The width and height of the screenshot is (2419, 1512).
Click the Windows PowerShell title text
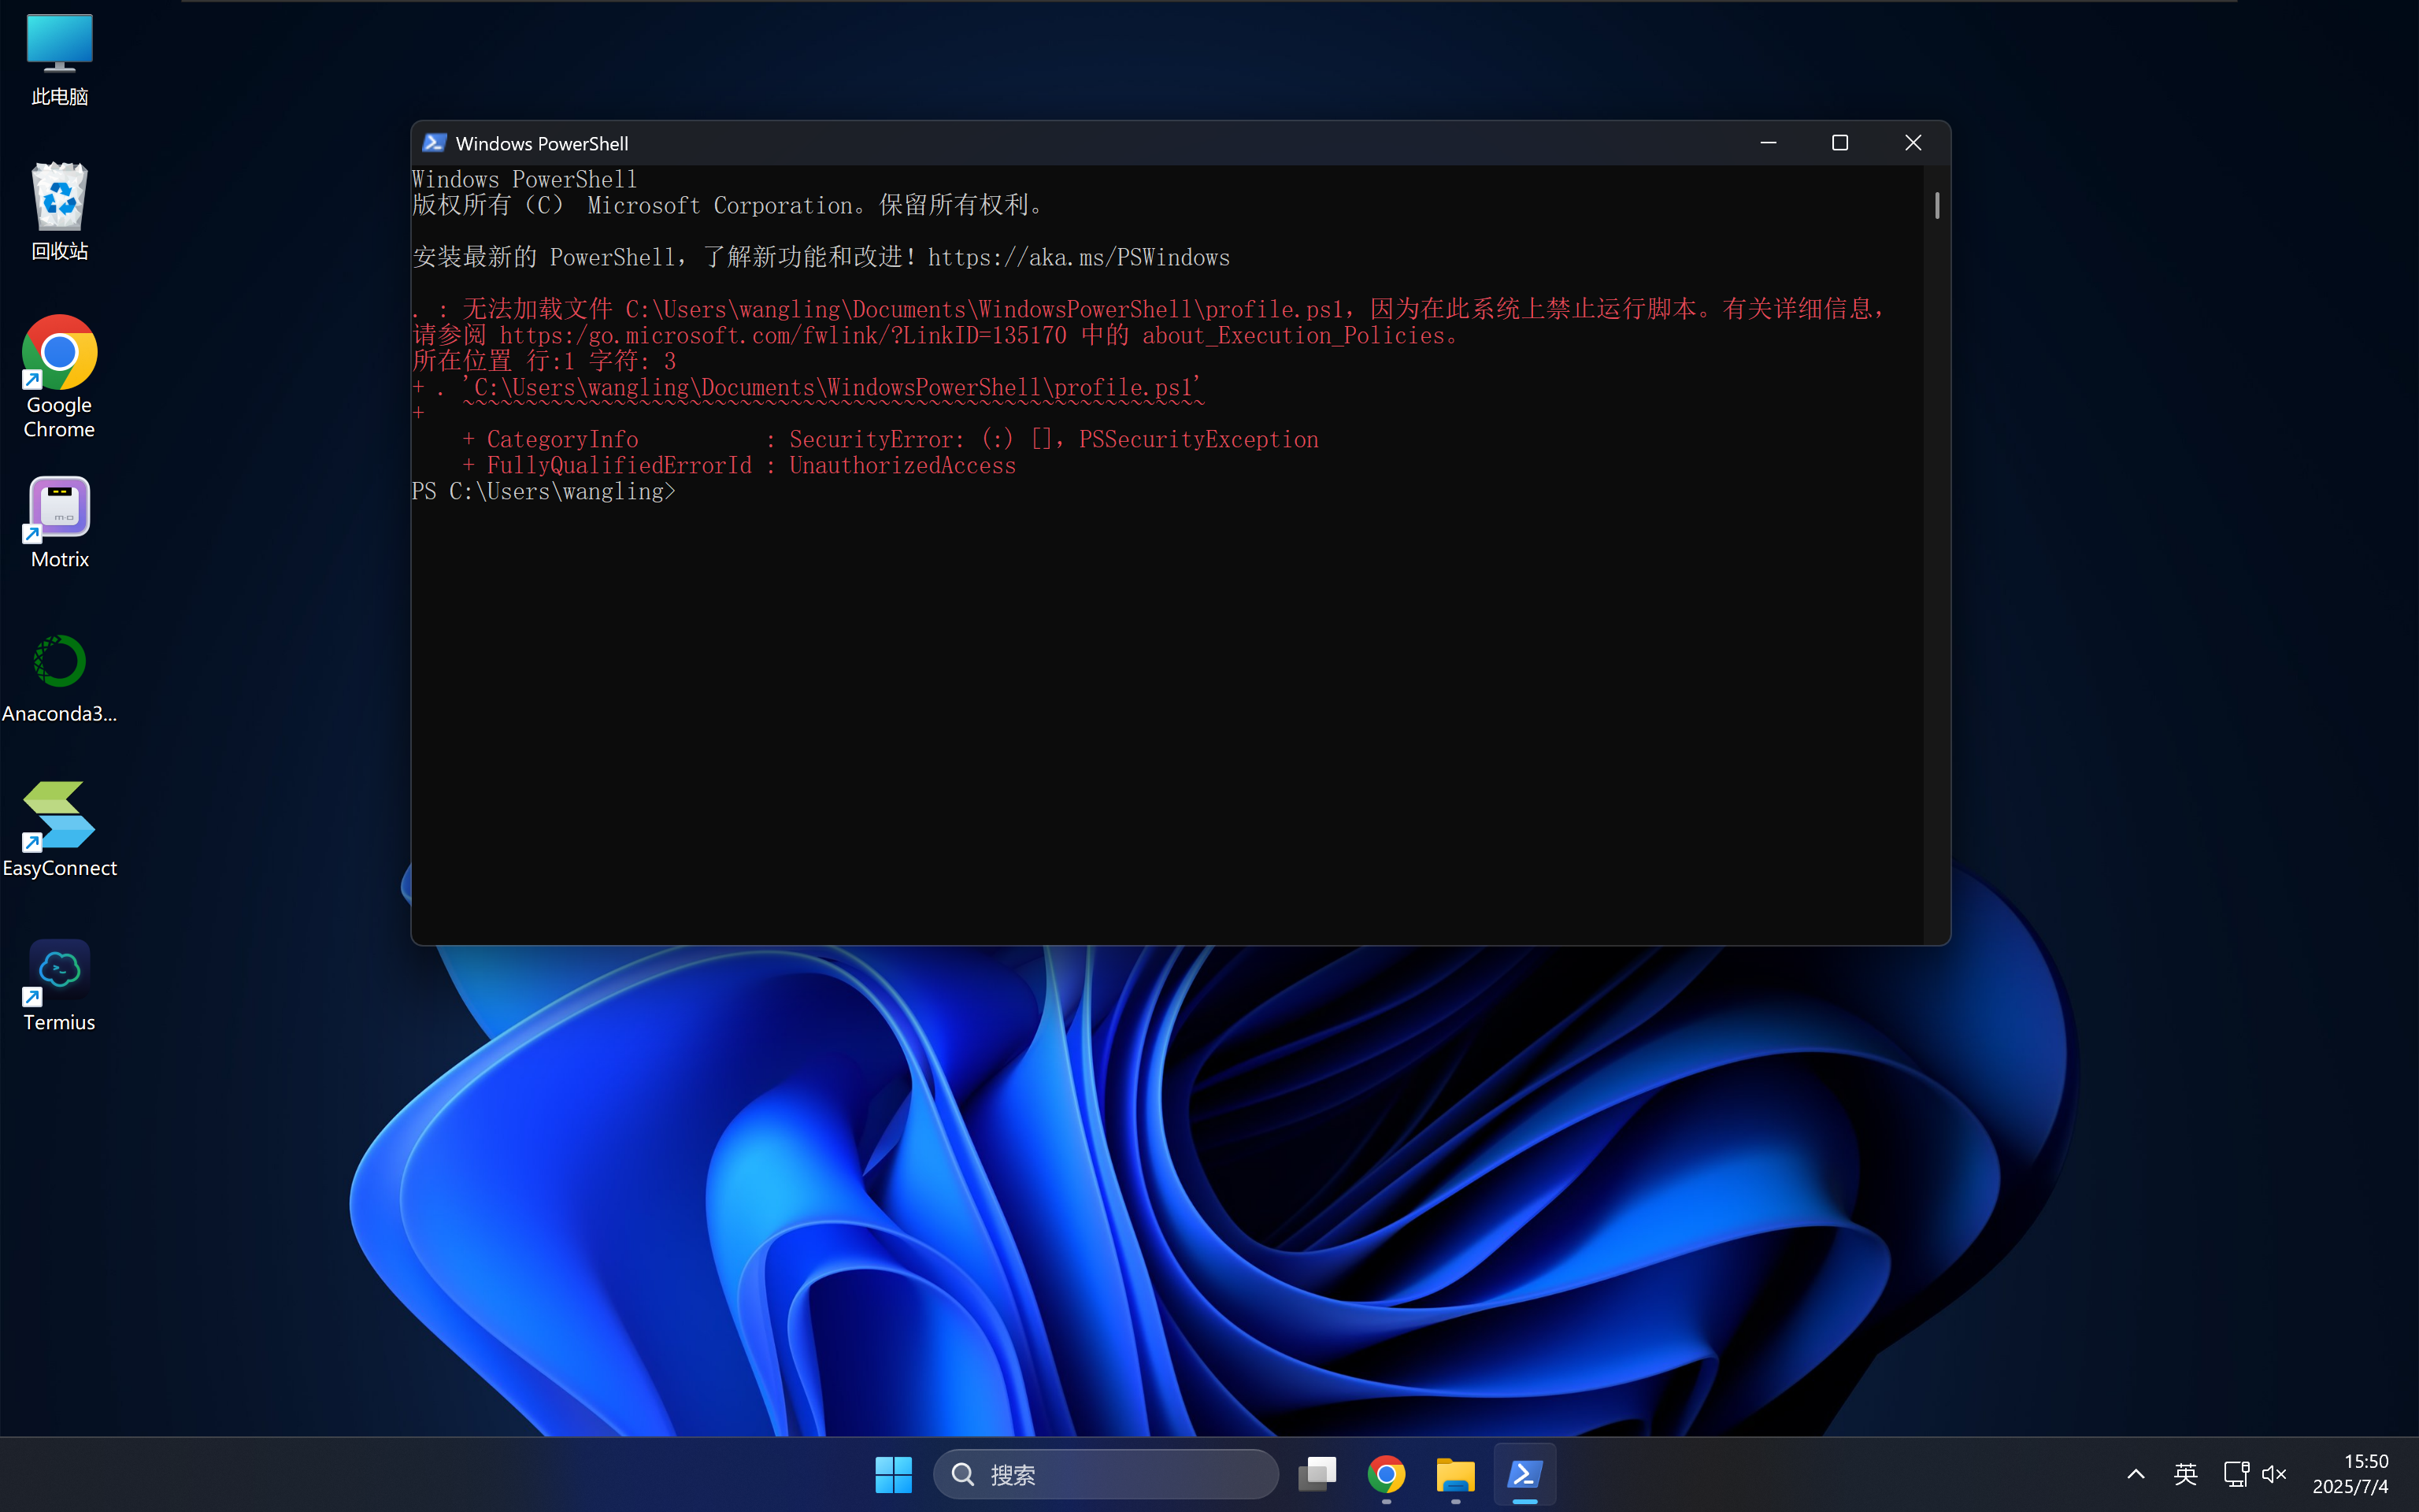point(542,143)
